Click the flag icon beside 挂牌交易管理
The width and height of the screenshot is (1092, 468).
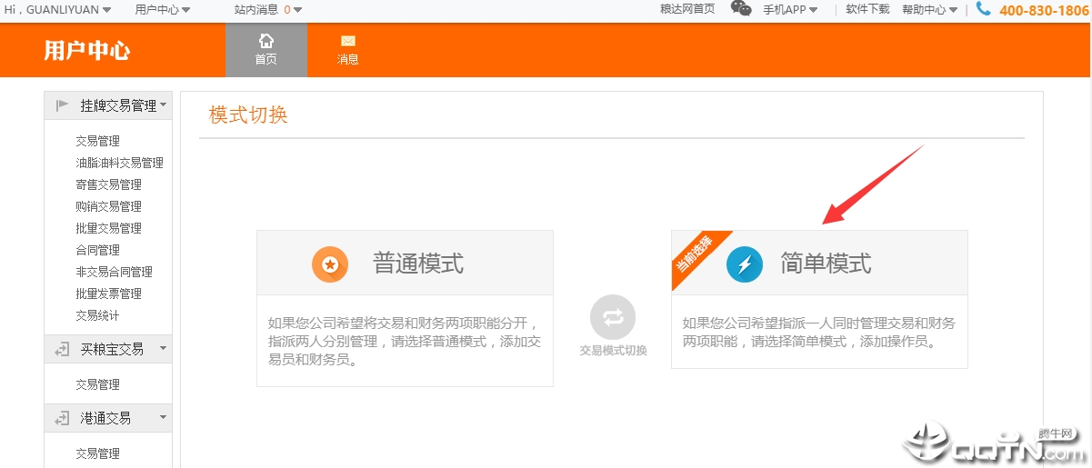[x=62, y=105]
